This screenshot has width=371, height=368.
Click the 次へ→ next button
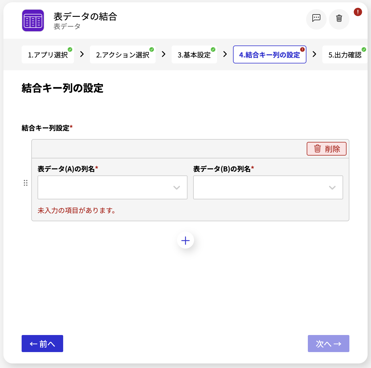coord(329,344)
